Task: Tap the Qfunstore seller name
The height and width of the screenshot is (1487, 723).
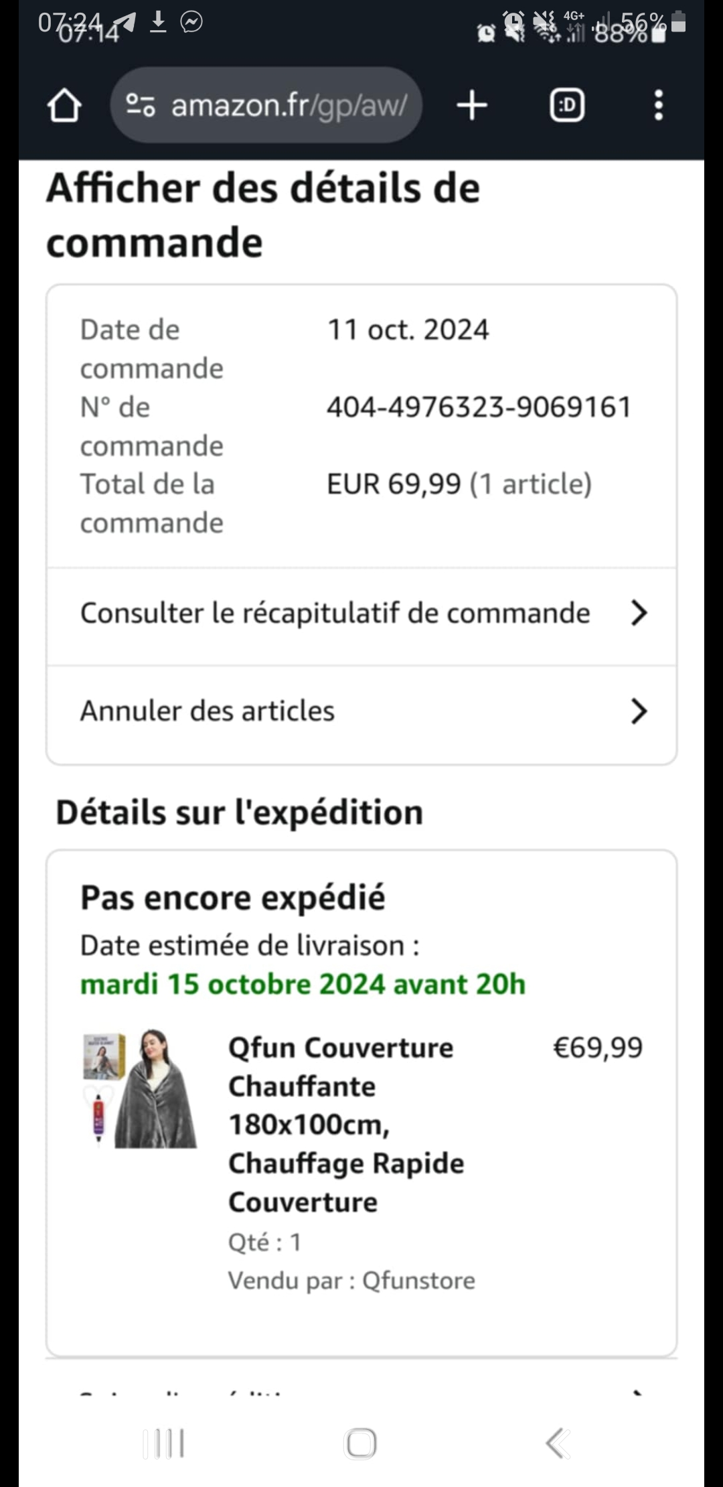Action: point(418,1281)
